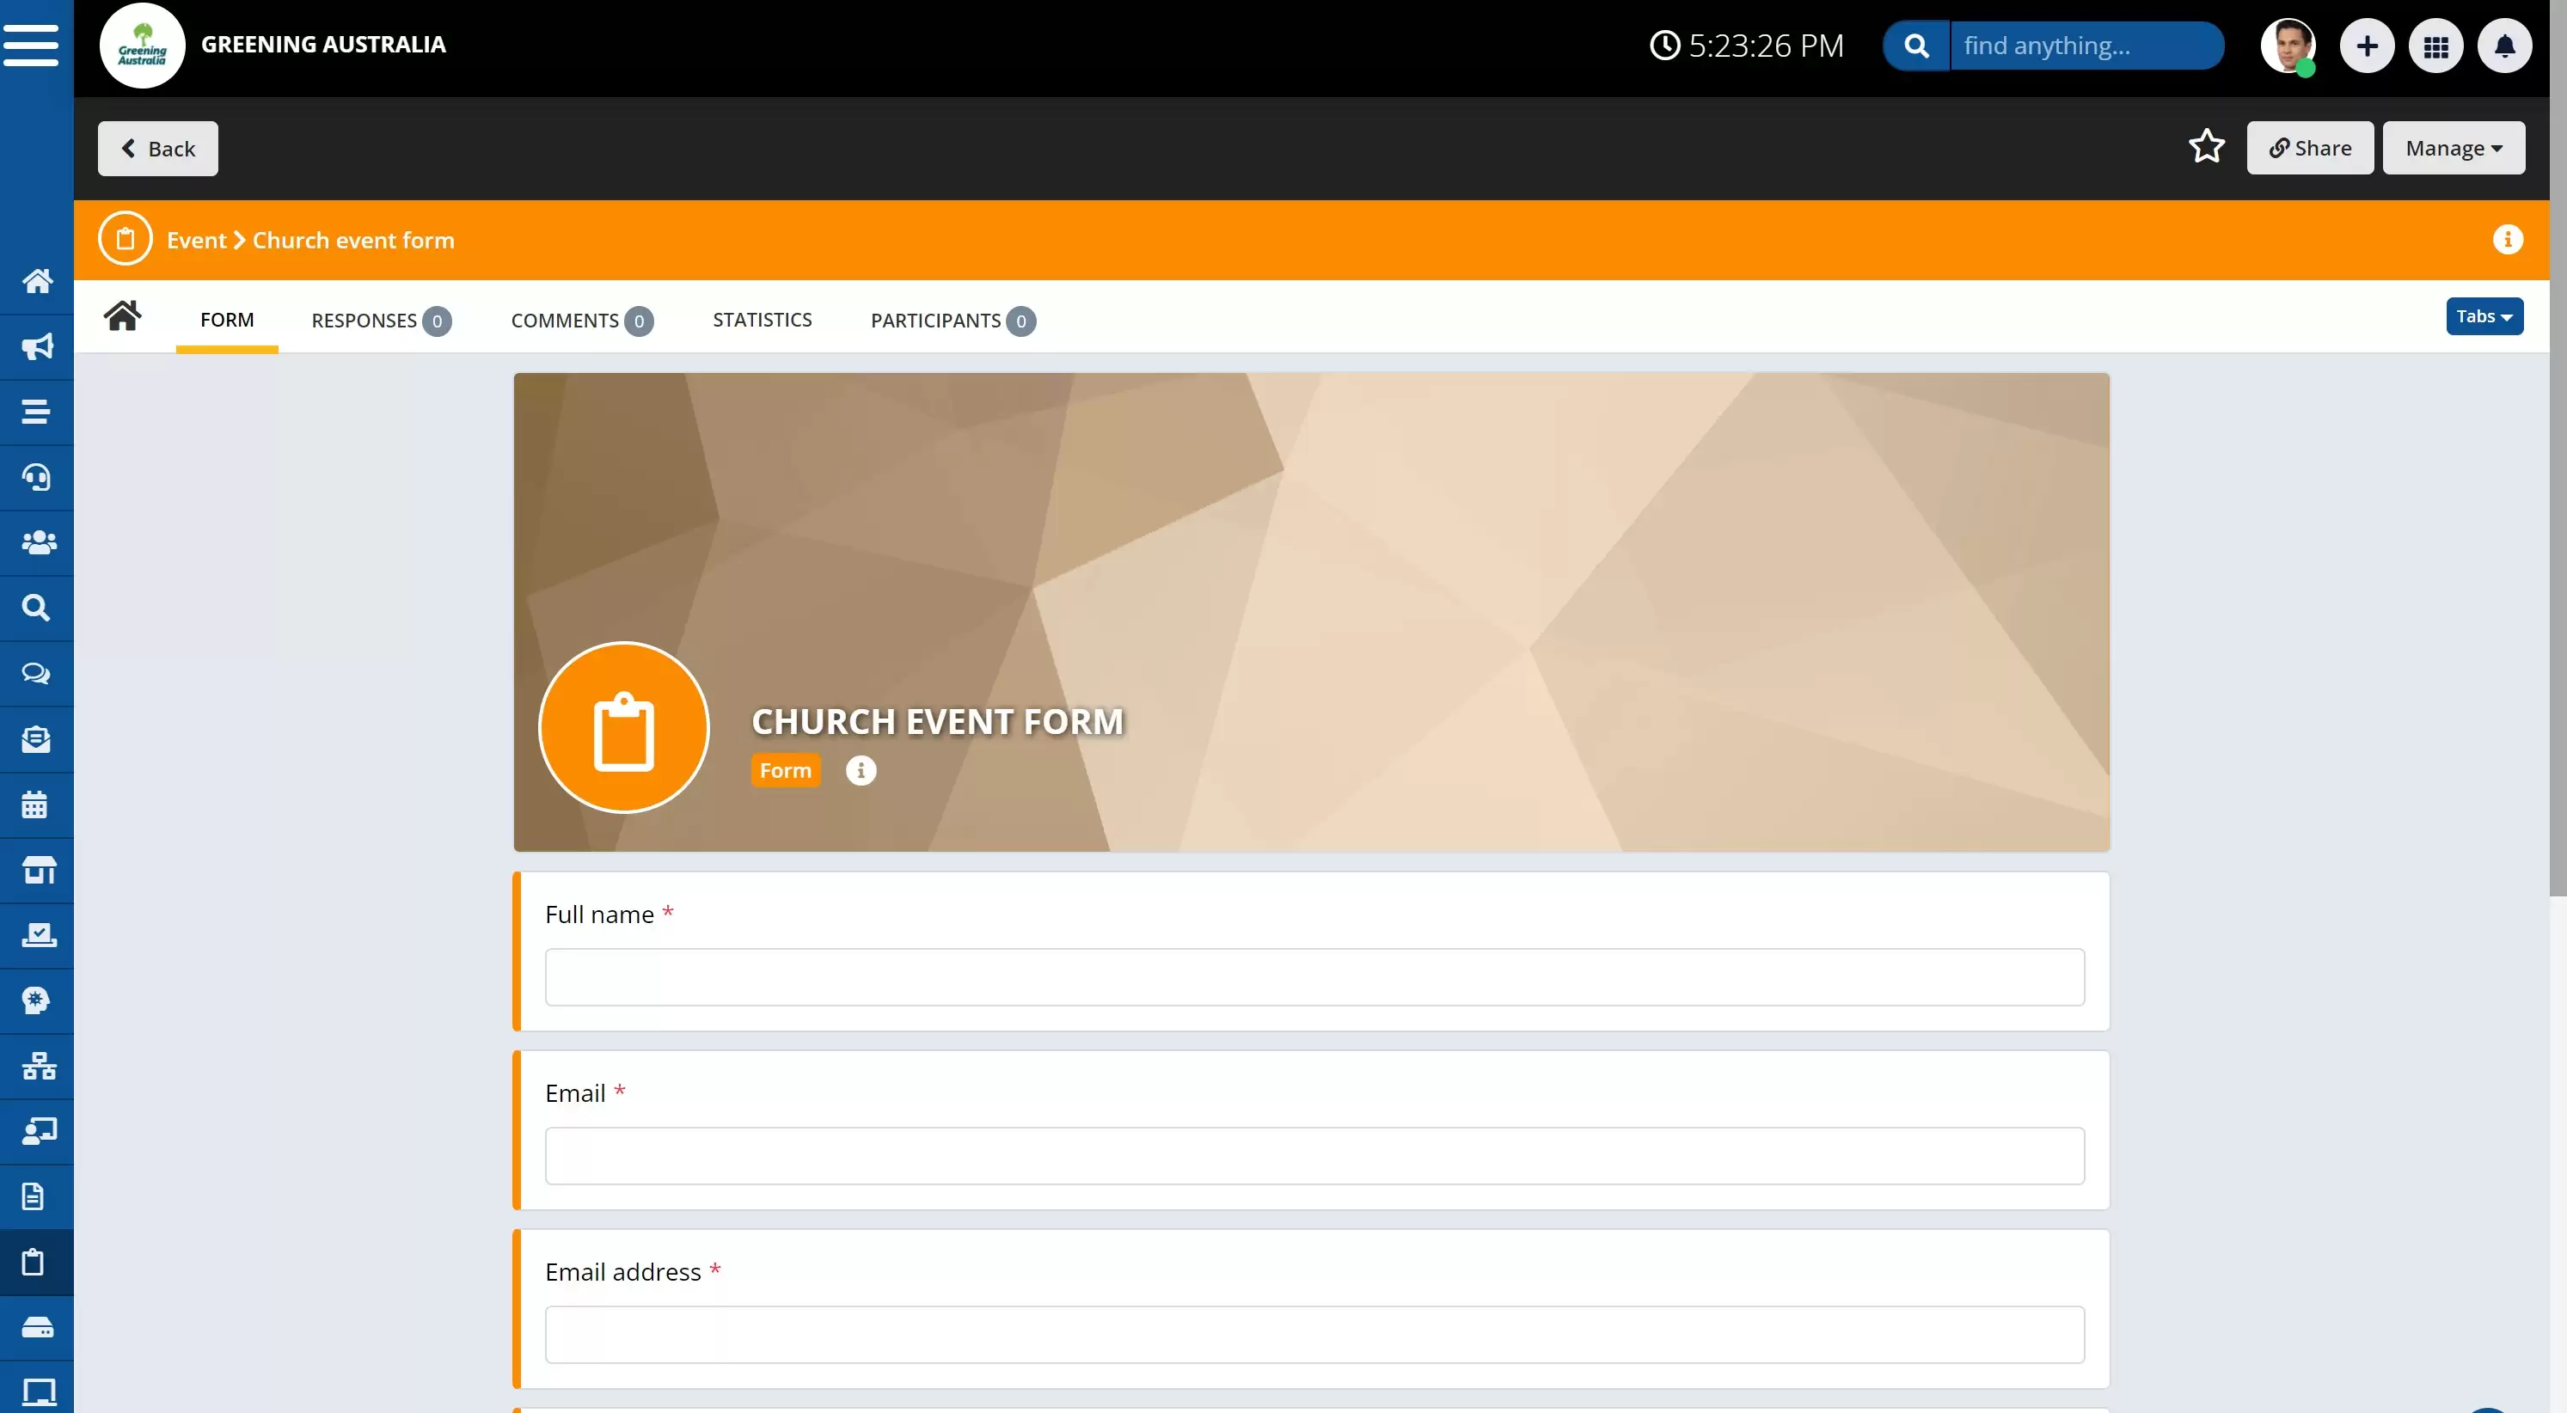Open the sidebar search magnifier icon

pyautogui.click(x=37, y=608)
